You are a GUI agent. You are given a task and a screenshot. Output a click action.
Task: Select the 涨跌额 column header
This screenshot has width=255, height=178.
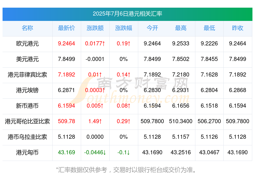click(x=95, y=28)
